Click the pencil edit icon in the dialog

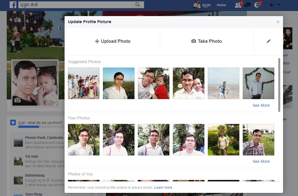point(269,41)
